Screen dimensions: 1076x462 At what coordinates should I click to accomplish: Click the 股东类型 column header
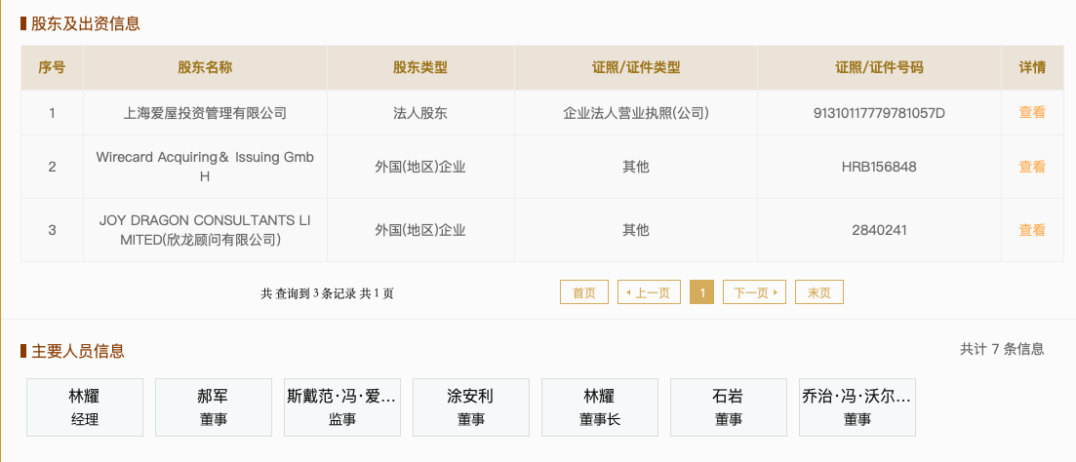click(420, 68)
